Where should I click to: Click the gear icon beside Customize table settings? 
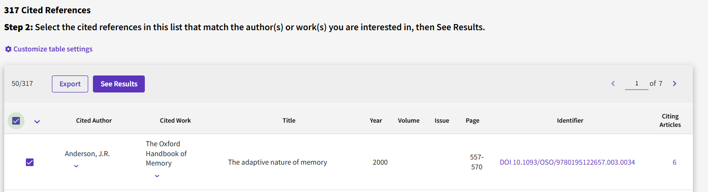coord(8,49)
